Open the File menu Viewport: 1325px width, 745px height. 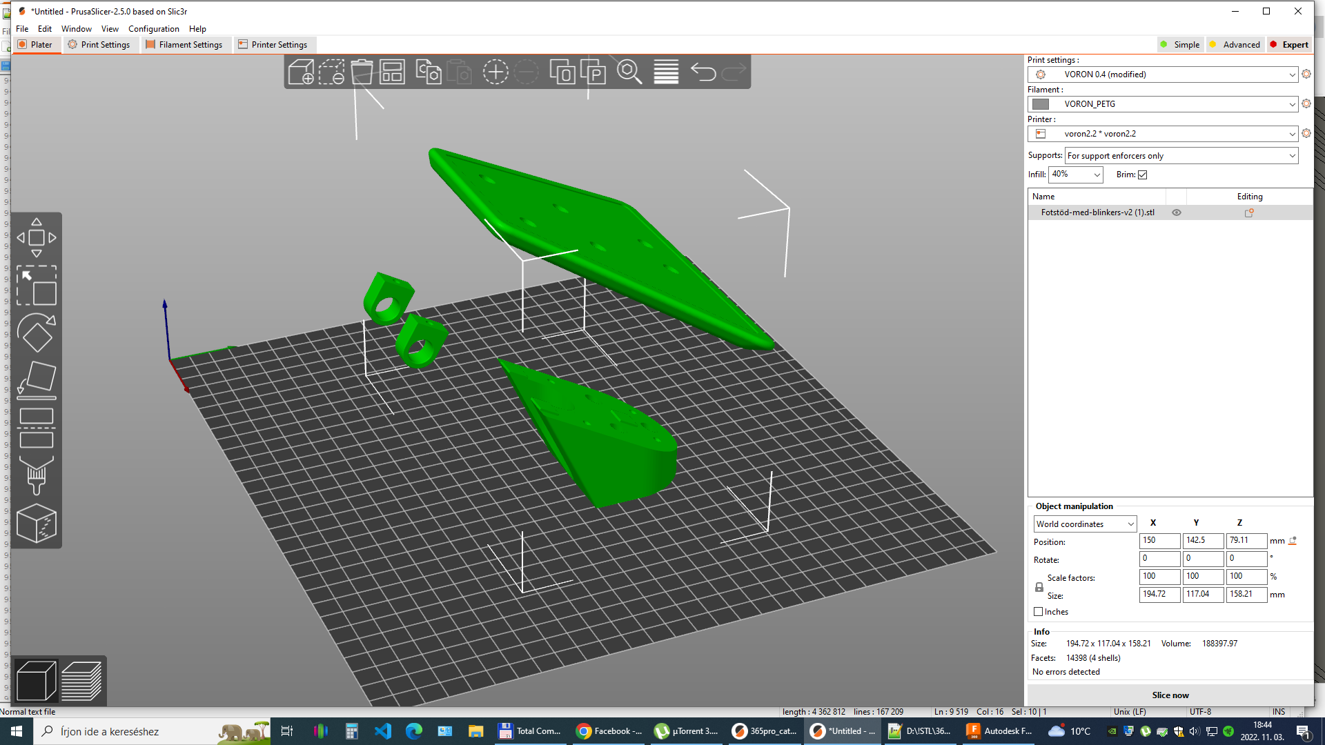[x=22, y=29]
